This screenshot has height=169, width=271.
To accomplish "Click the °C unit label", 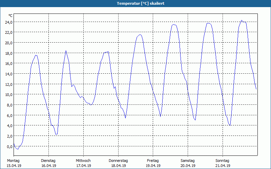I will coord(11,16).
